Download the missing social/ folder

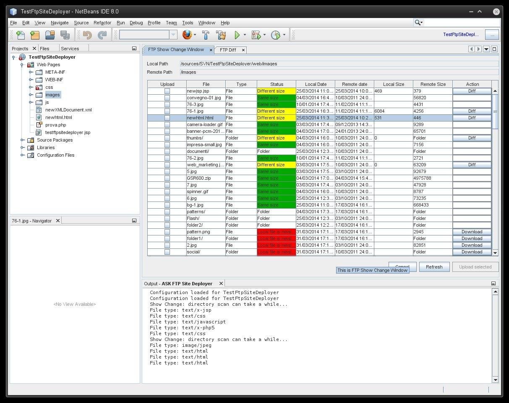coord(472,252)
